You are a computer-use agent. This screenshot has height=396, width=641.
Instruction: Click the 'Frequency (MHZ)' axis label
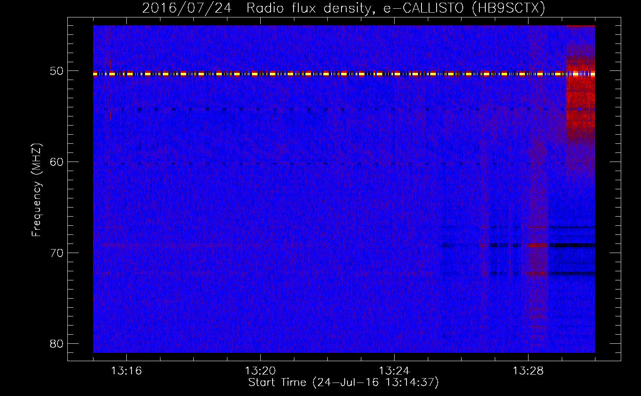[36, 190]
